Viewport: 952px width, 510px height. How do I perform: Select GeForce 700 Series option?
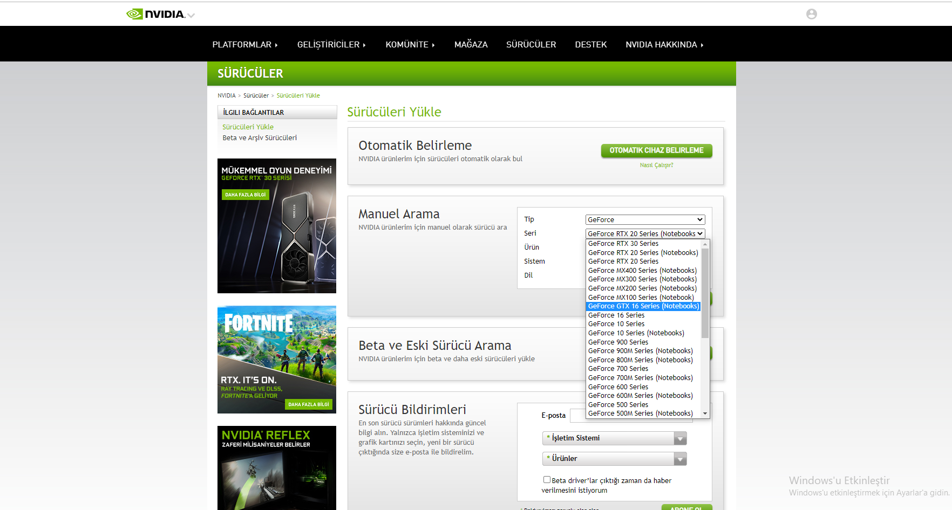point(643,369)
